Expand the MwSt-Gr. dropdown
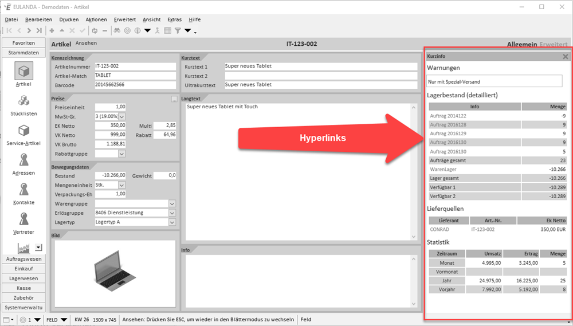The width and height of the screenshot is (573, 326). (x=121, y=117)
